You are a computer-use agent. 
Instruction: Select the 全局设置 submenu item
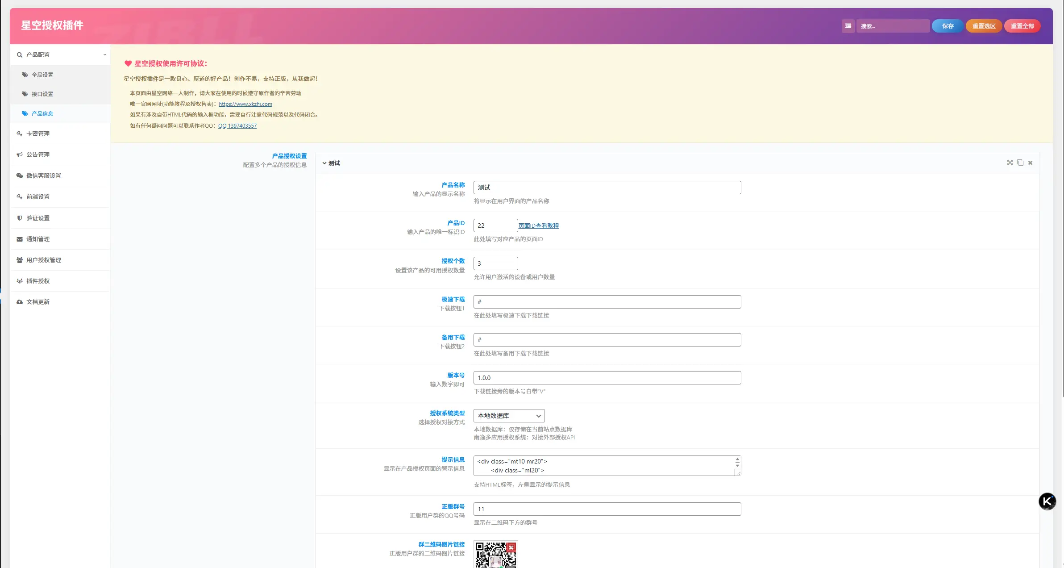42,75
